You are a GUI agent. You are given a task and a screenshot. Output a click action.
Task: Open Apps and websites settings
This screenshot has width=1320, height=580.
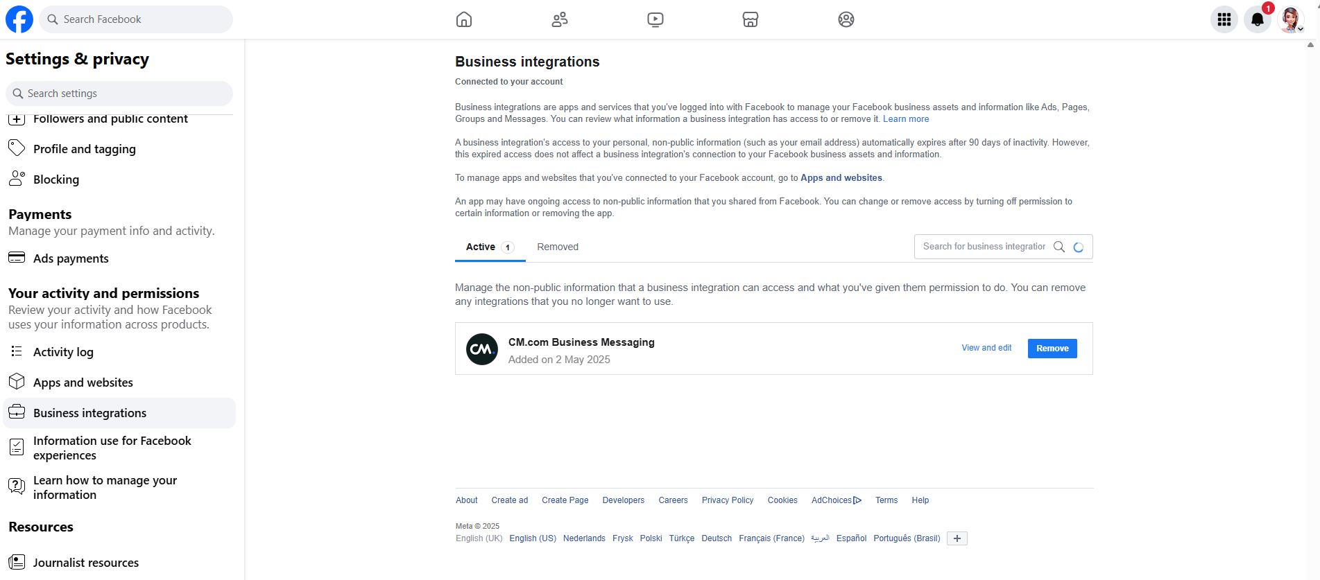tap(83, 383)
